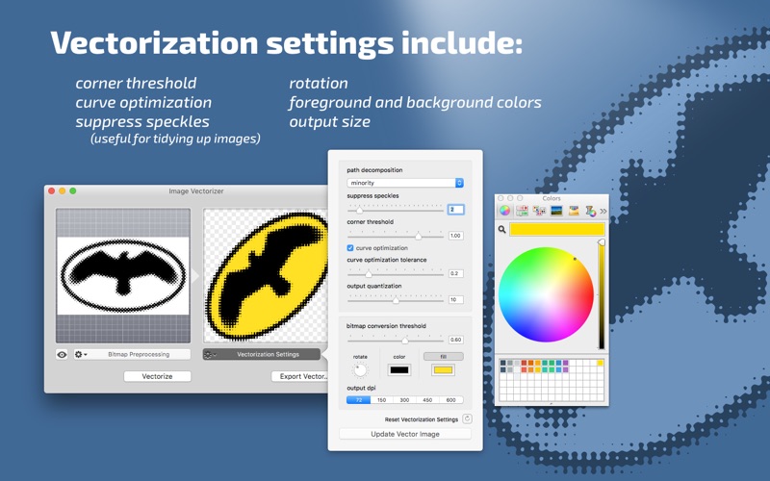Viewport: 770px width, 481px height.
Task: Select the custom paint-bucket picker tab in Colors
Action: pos(590,211)
